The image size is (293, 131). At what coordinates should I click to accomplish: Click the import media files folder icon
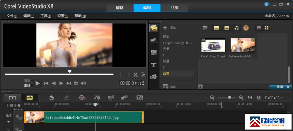[x=205, y=28]
